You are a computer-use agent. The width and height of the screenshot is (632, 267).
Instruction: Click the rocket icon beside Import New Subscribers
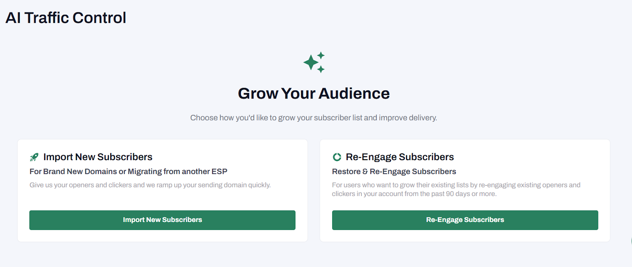pos(34,157)
